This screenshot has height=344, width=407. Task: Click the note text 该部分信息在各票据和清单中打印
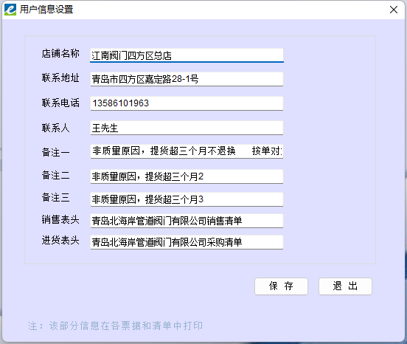coord(126,326)
